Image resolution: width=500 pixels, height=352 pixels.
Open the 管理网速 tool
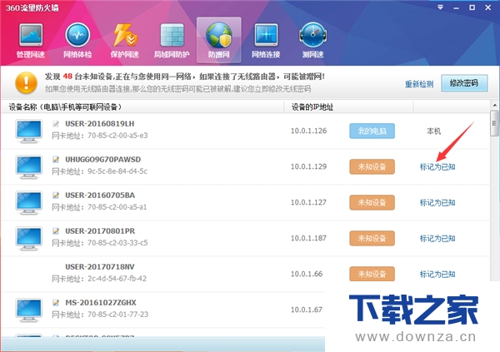click(31, 41)
